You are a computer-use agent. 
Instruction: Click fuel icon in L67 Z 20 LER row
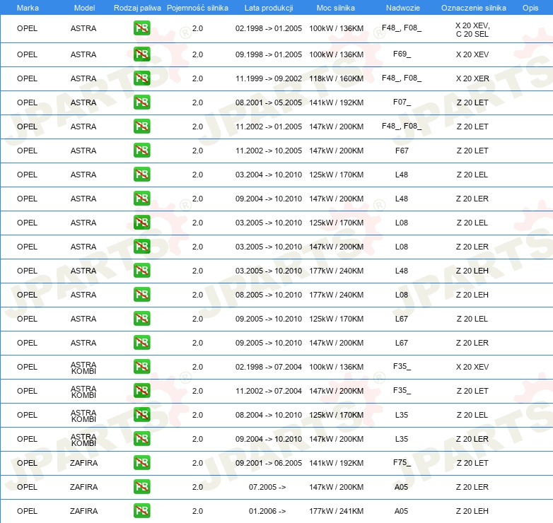click(x=141, y=343)
